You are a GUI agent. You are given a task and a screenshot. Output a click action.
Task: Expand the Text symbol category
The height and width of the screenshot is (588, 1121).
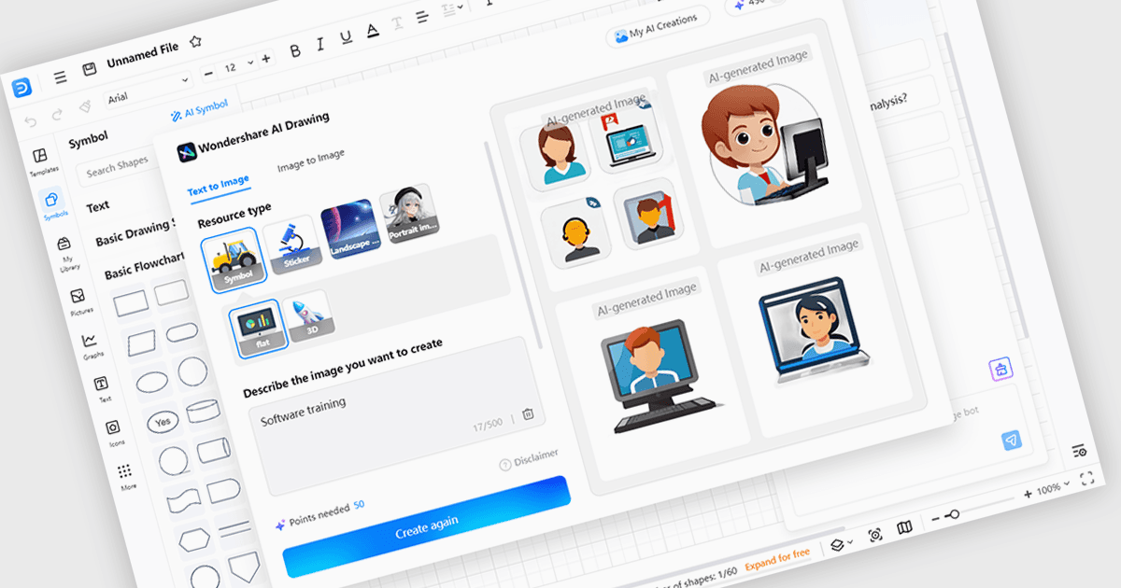click(97, 206)
